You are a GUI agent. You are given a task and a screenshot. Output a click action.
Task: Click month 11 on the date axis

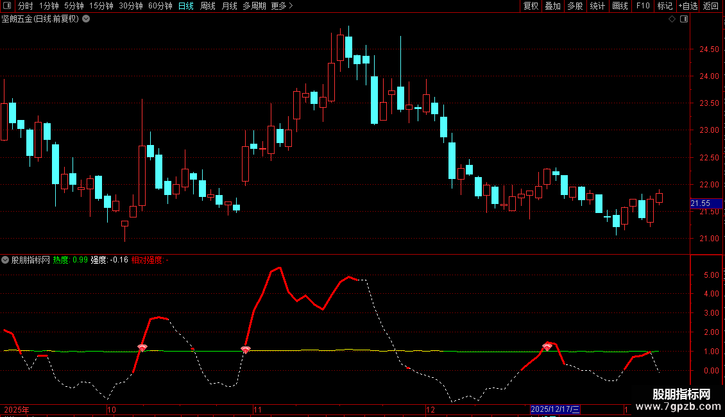point(257,409)
